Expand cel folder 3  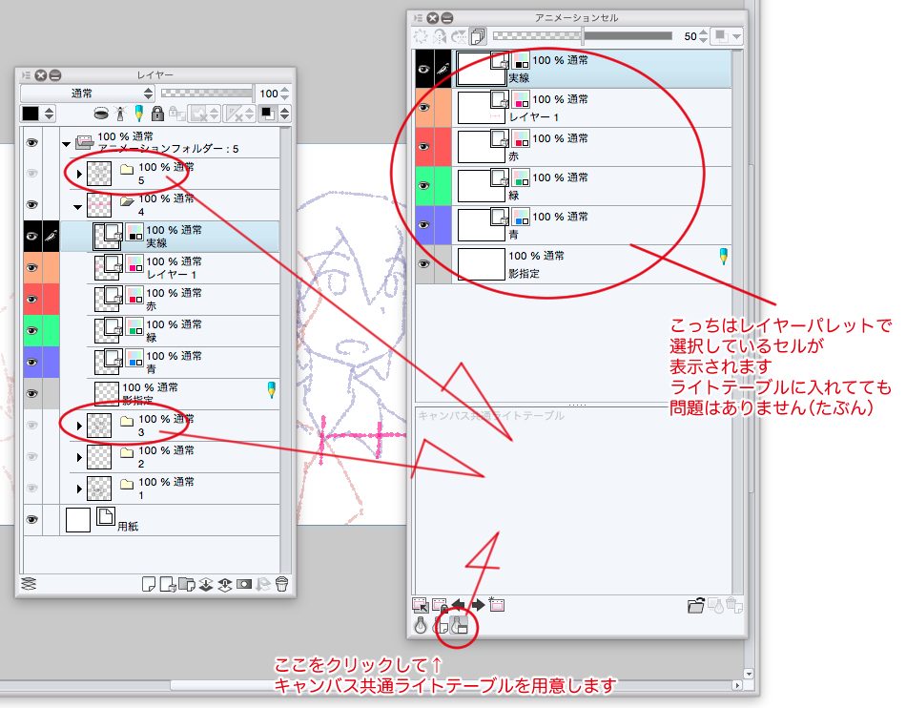pos(79,426)
